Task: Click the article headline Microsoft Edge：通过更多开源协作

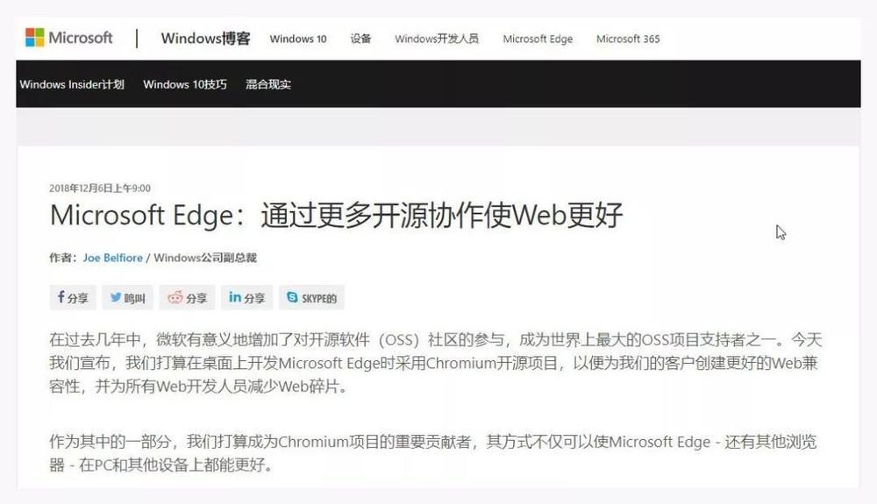Action: (x=336, y=215)
